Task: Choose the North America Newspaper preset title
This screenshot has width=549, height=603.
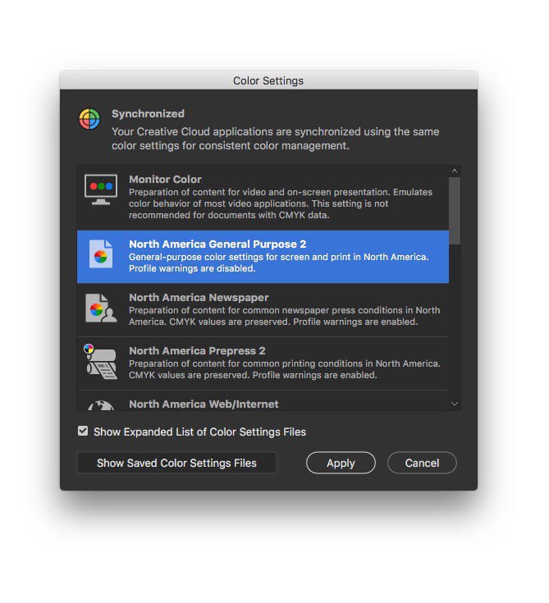Action: pyautogui.click(x=199, y=297)
